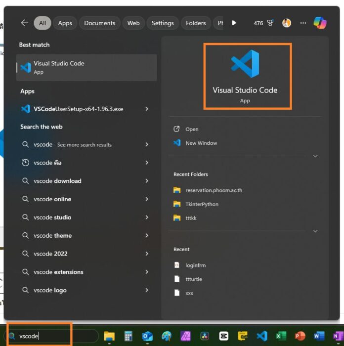Open CapCut from the taskbar

click(223, 336)
